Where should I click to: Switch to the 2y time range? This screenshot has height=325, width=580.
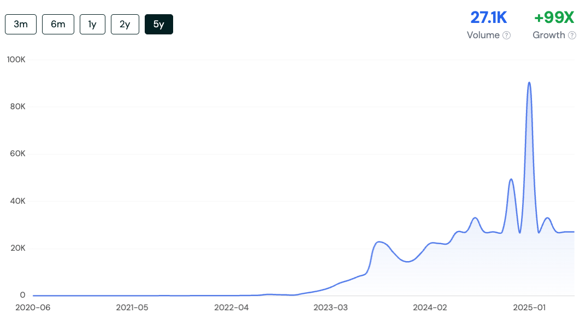125,25
